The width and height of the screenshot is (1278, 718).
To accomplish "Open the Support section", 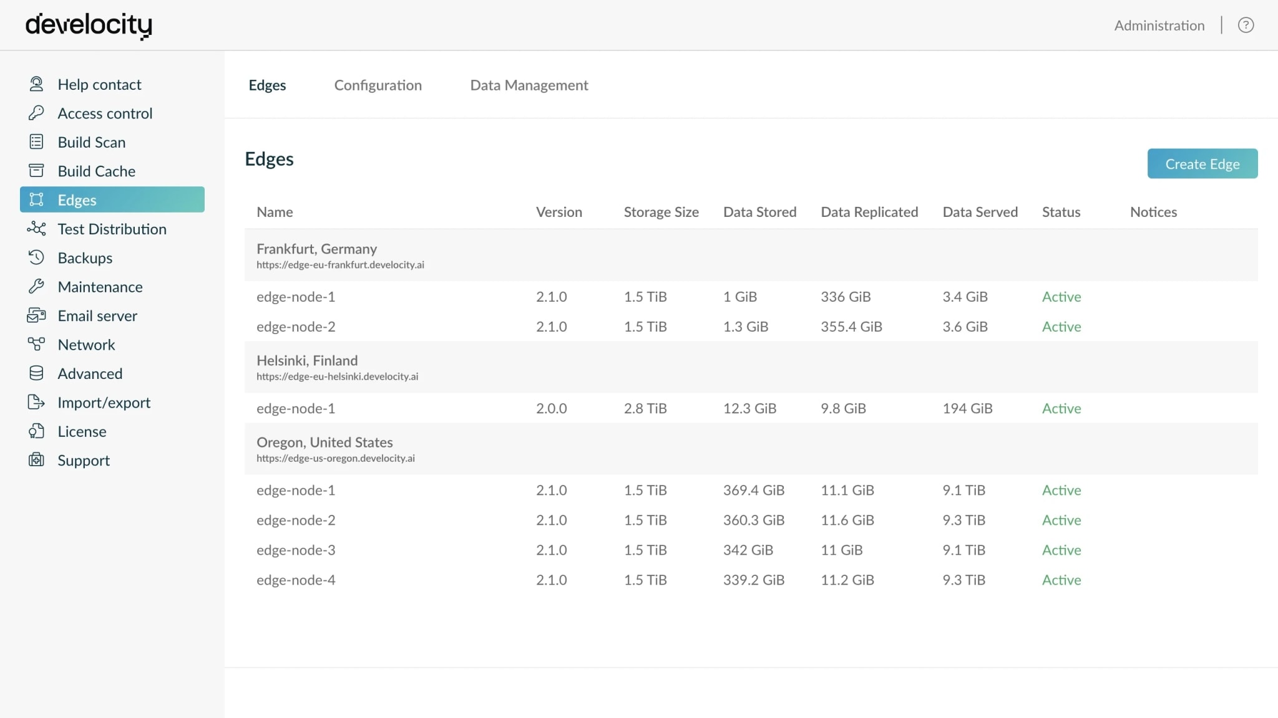I will click(x=84, y=461).
